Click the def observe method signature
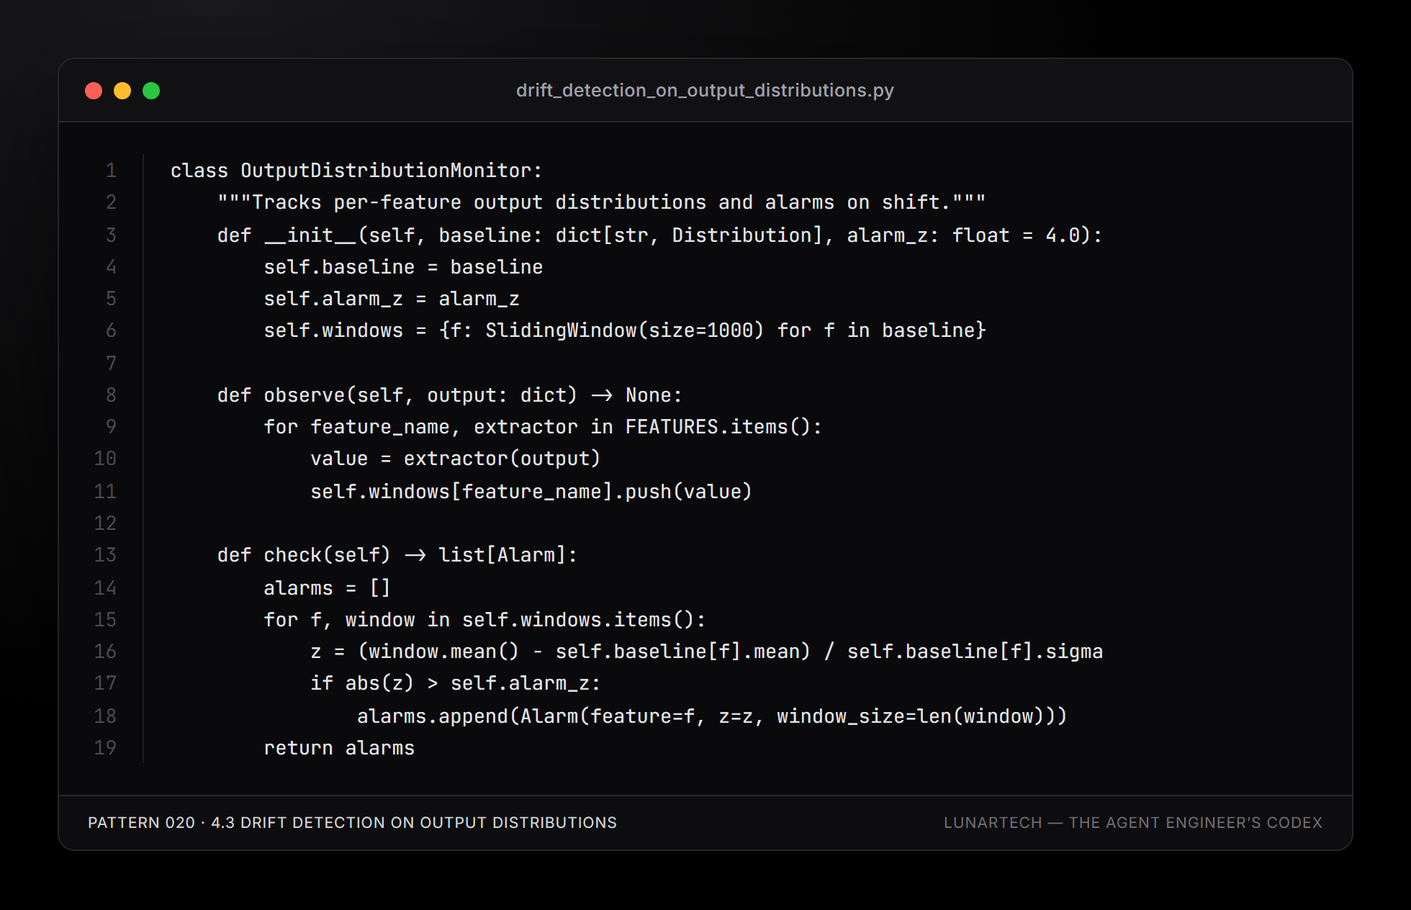 pos(449,395)
